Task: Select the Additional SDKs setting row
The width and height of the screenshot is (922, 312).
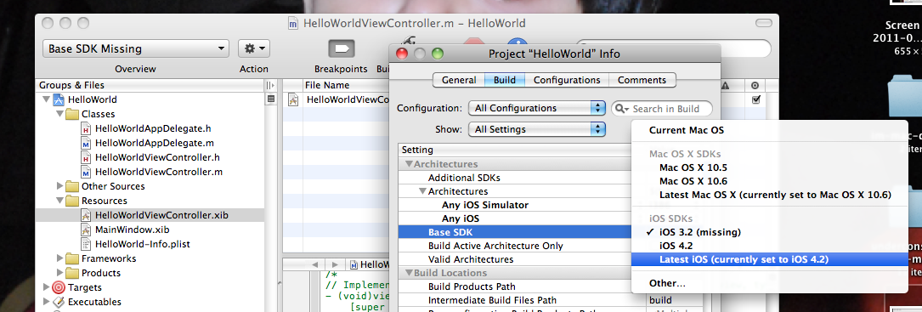Action: [515, 178]
